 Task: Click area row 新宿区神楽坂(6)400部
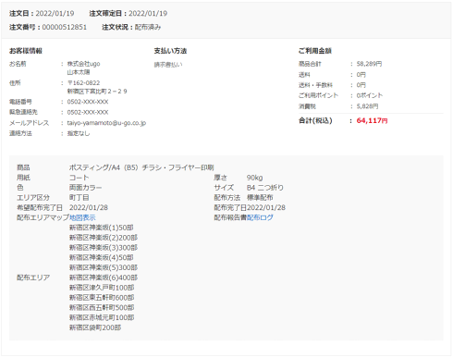[104, 278]
